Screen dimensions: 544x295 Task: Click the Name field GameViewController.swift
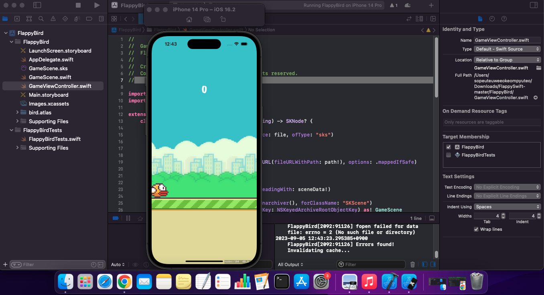click(507, 40)
